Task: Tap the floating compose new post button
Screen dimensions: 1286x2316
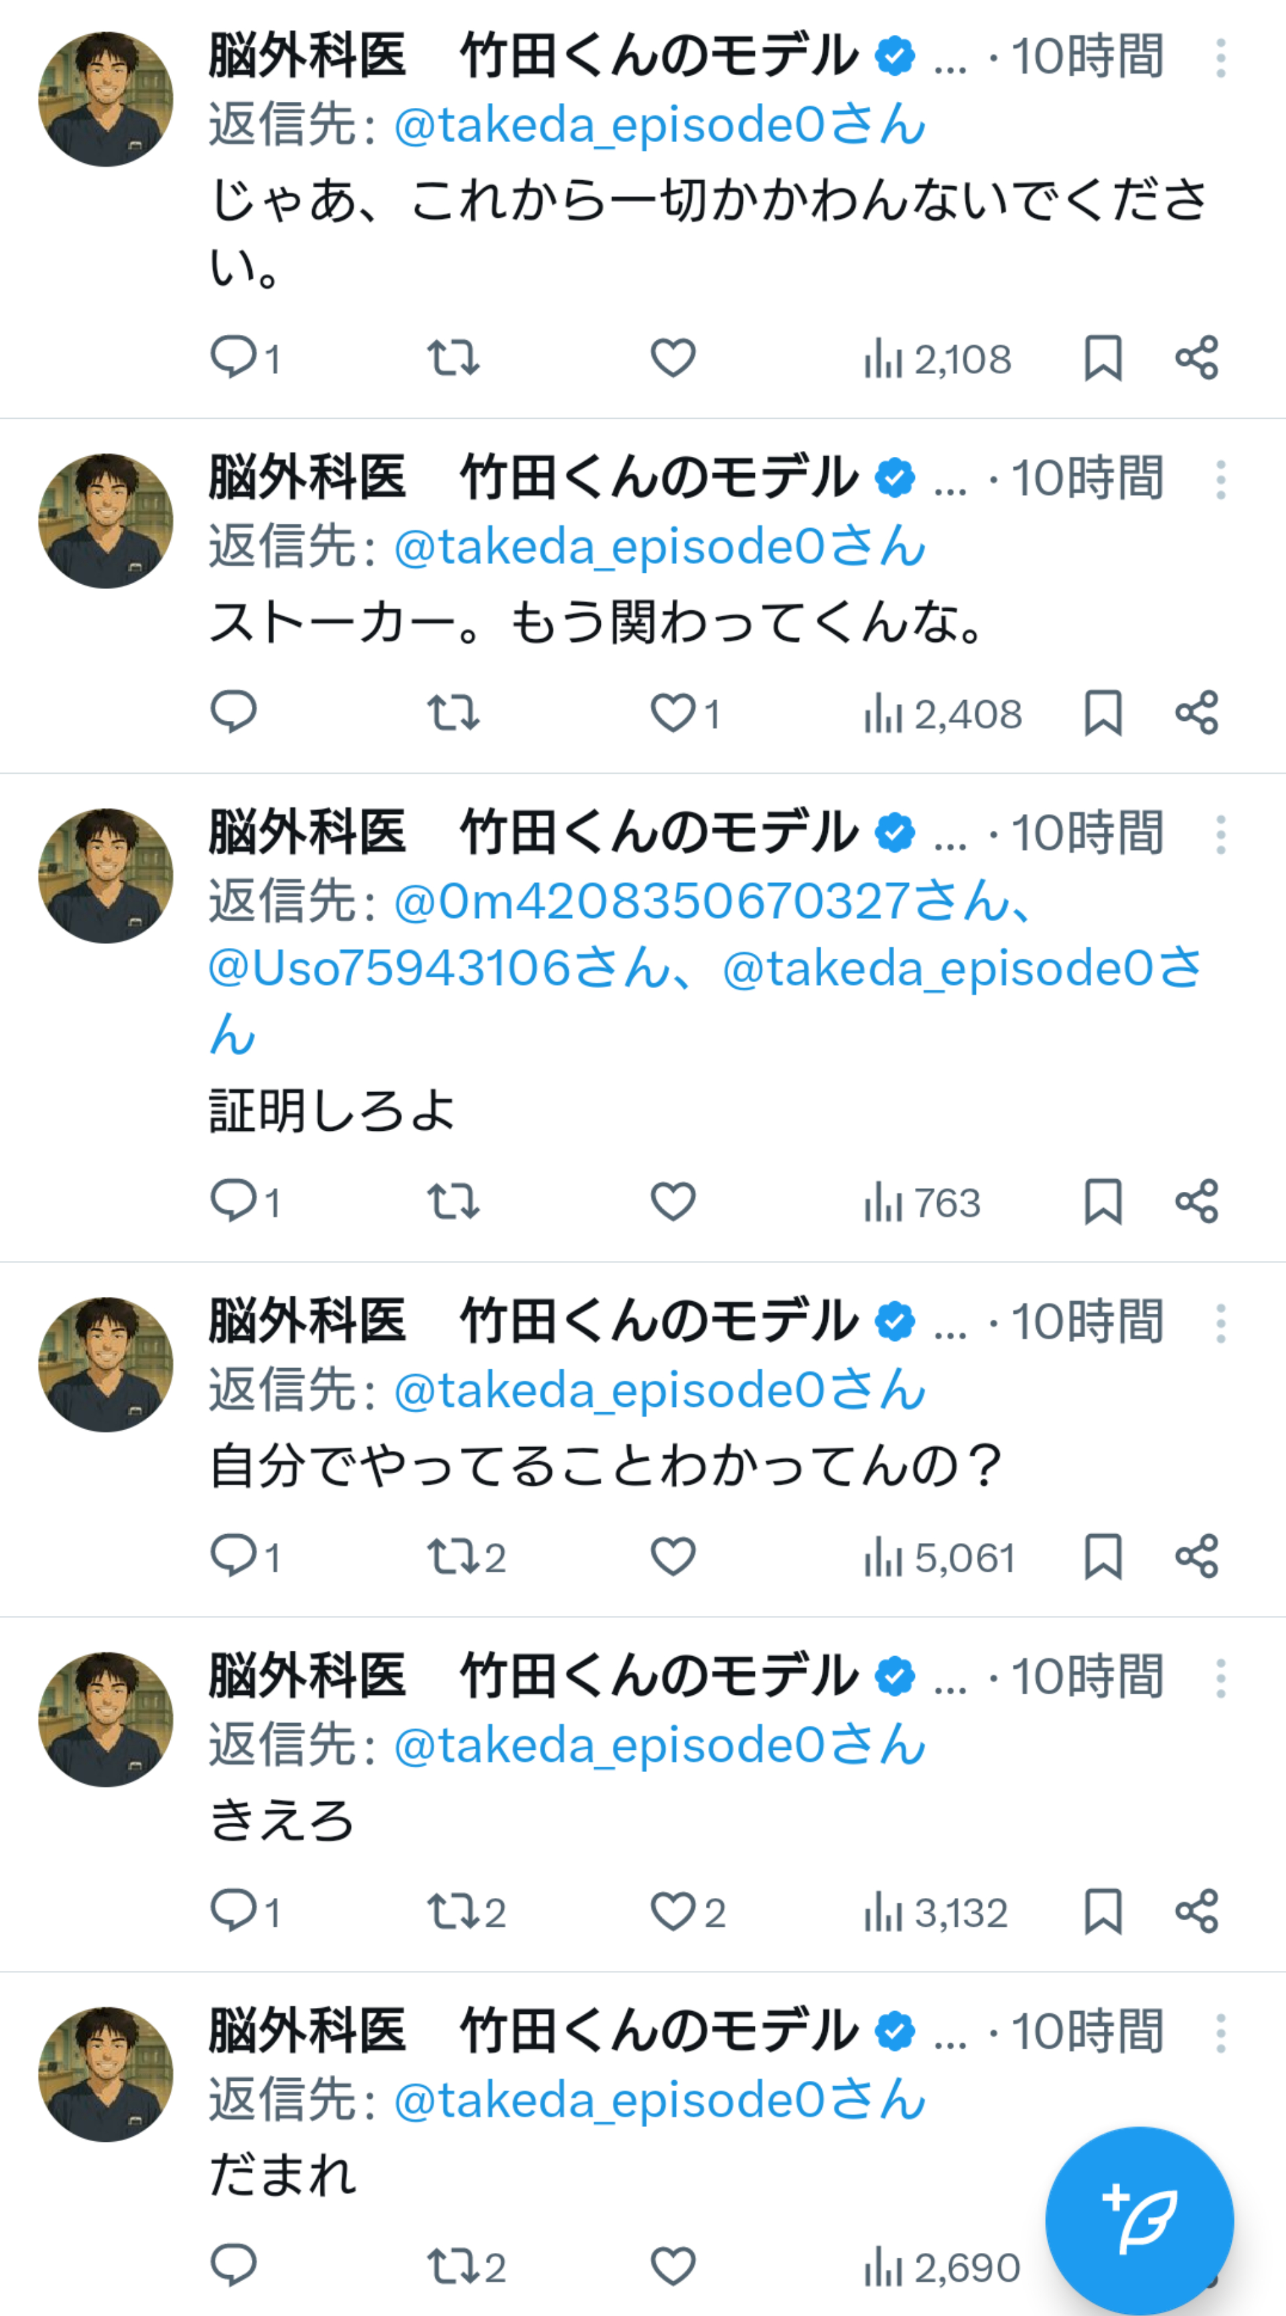Action: pyautogui.click(x=1139, y=2220)
